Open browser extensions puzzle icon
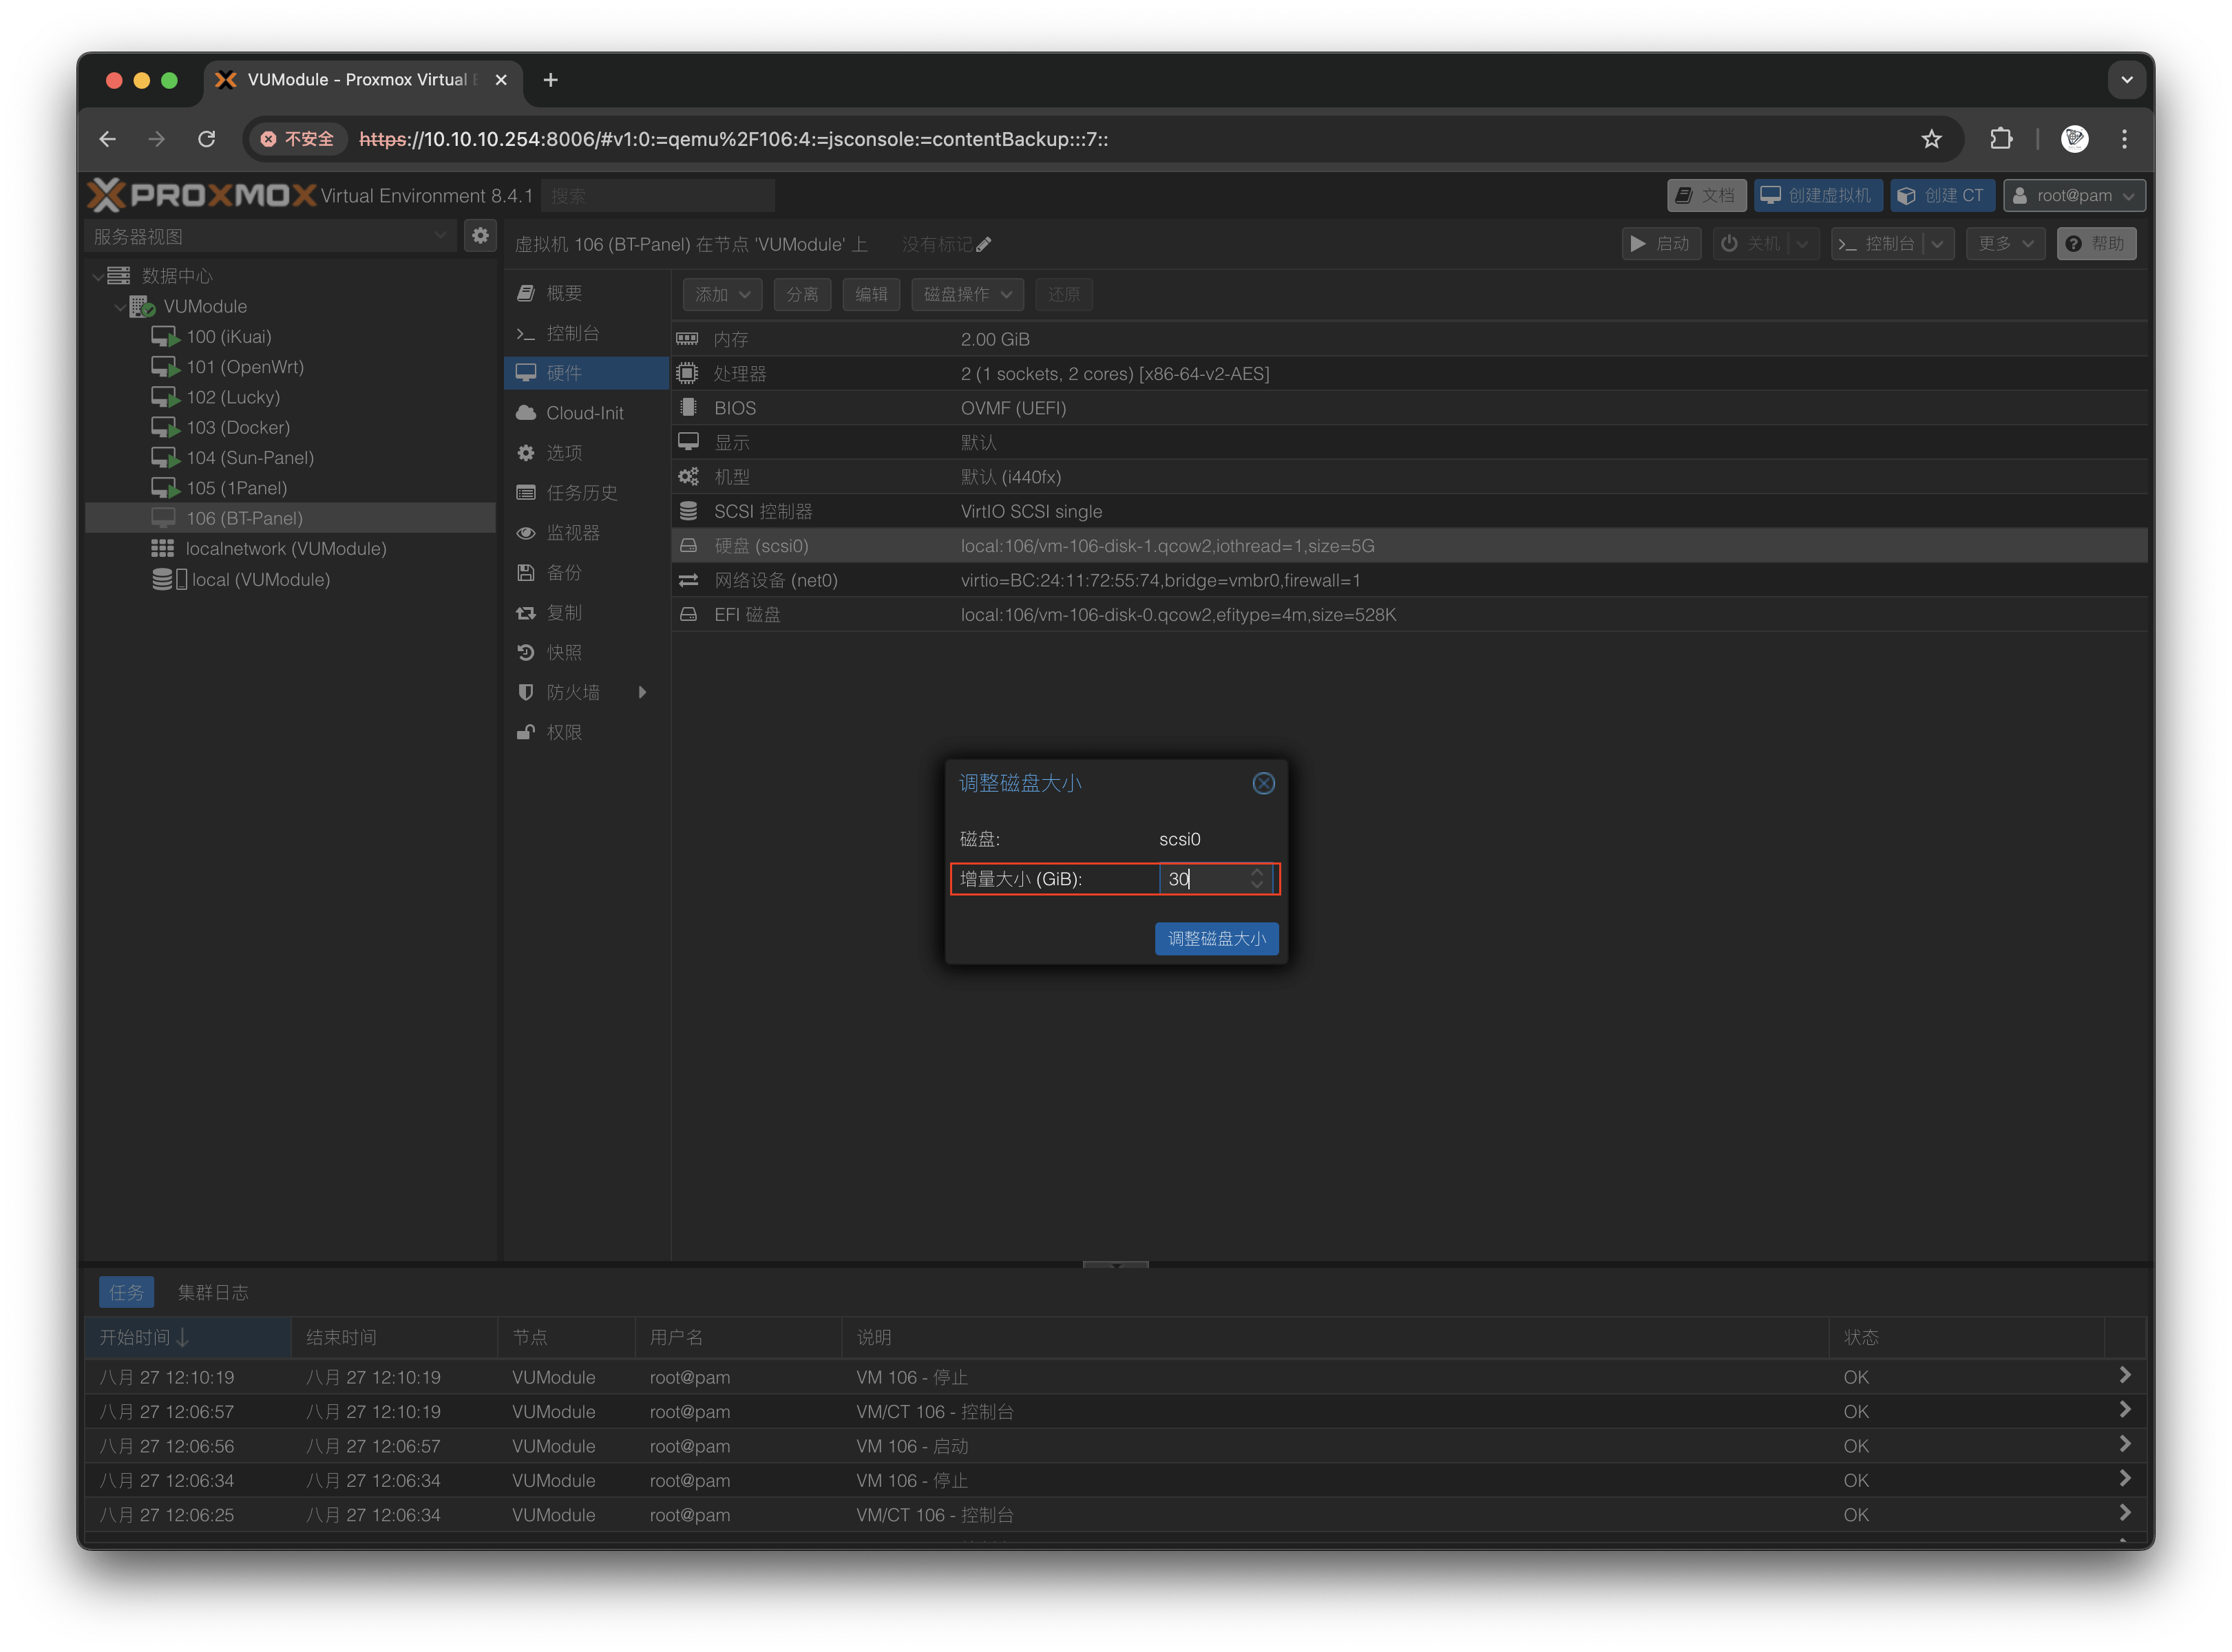Screen dimensions: 2232x1652 2001,139
